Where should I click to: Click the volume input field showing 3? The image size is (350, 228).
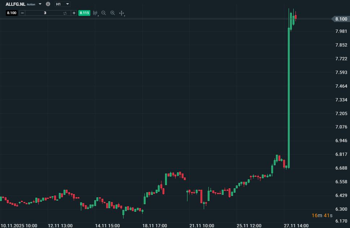pyautogui.click(x=45, y=13)
